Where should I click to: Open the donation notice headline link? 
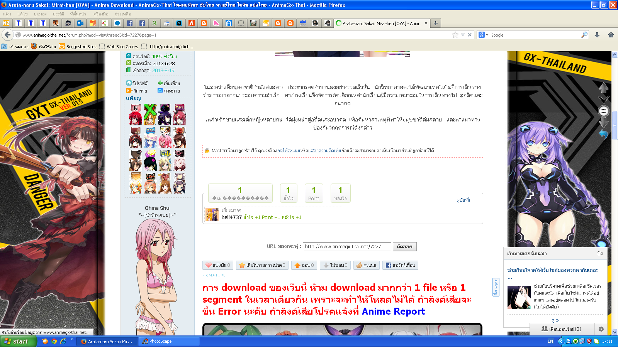553,273
